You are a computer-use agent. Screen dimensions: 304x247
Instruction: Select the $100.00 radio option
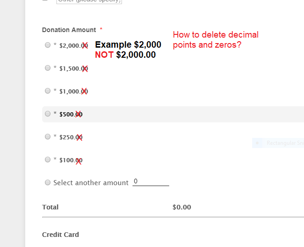coord(48,159)
